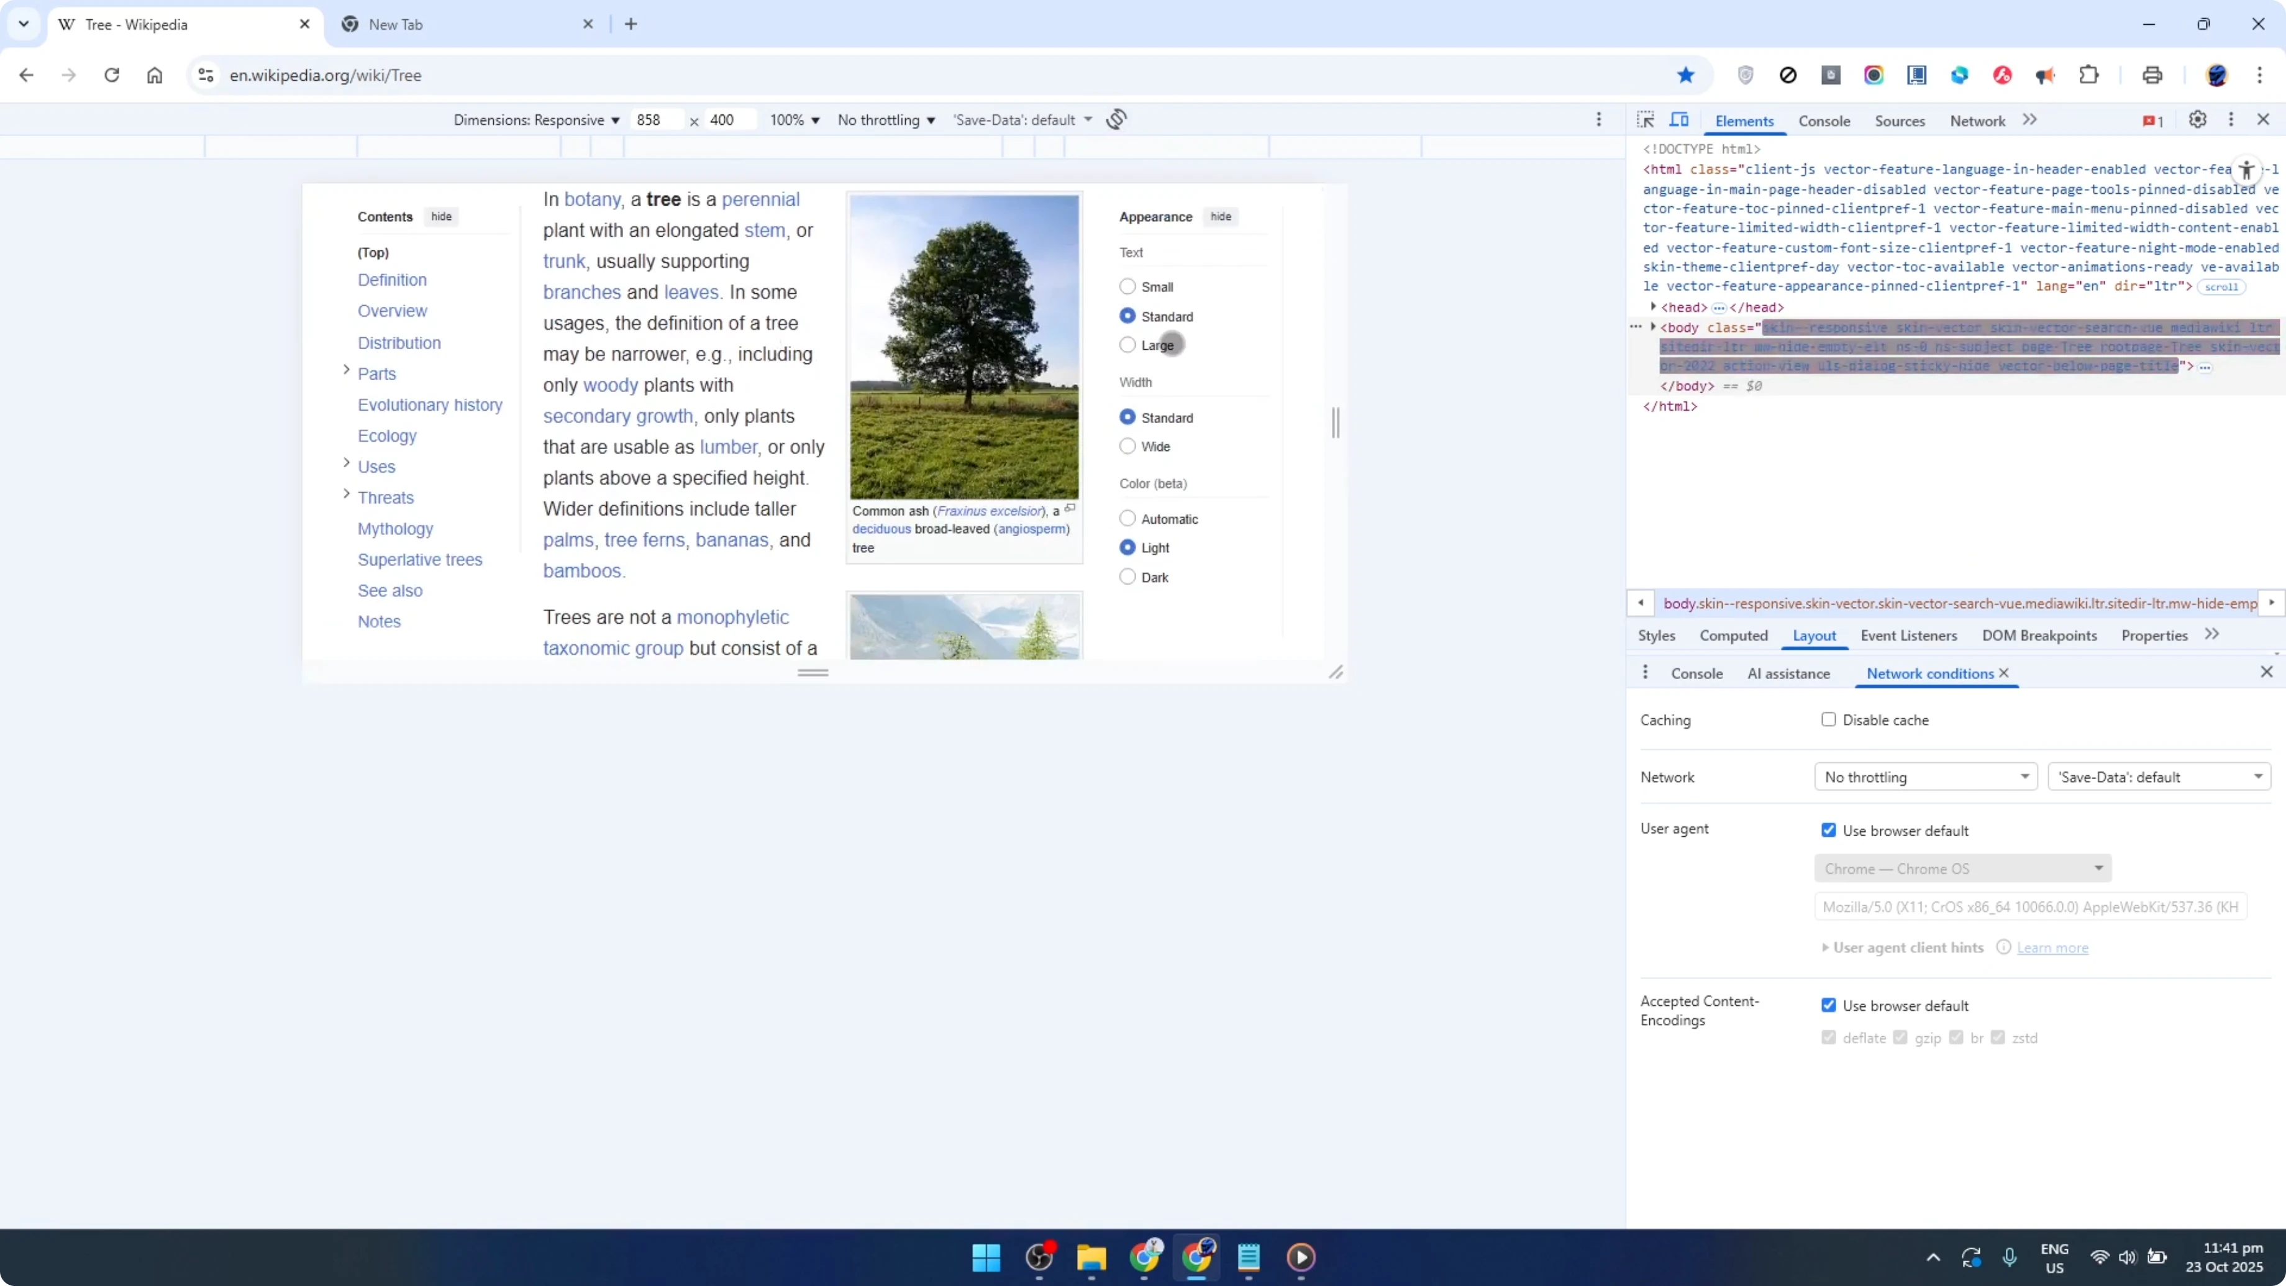Toggle the device toolbar off
Screen dimensions: 2286x1286
coord(1680,119)
